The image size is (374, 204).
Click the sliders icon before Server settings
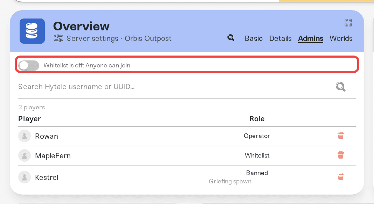point(58,38)
